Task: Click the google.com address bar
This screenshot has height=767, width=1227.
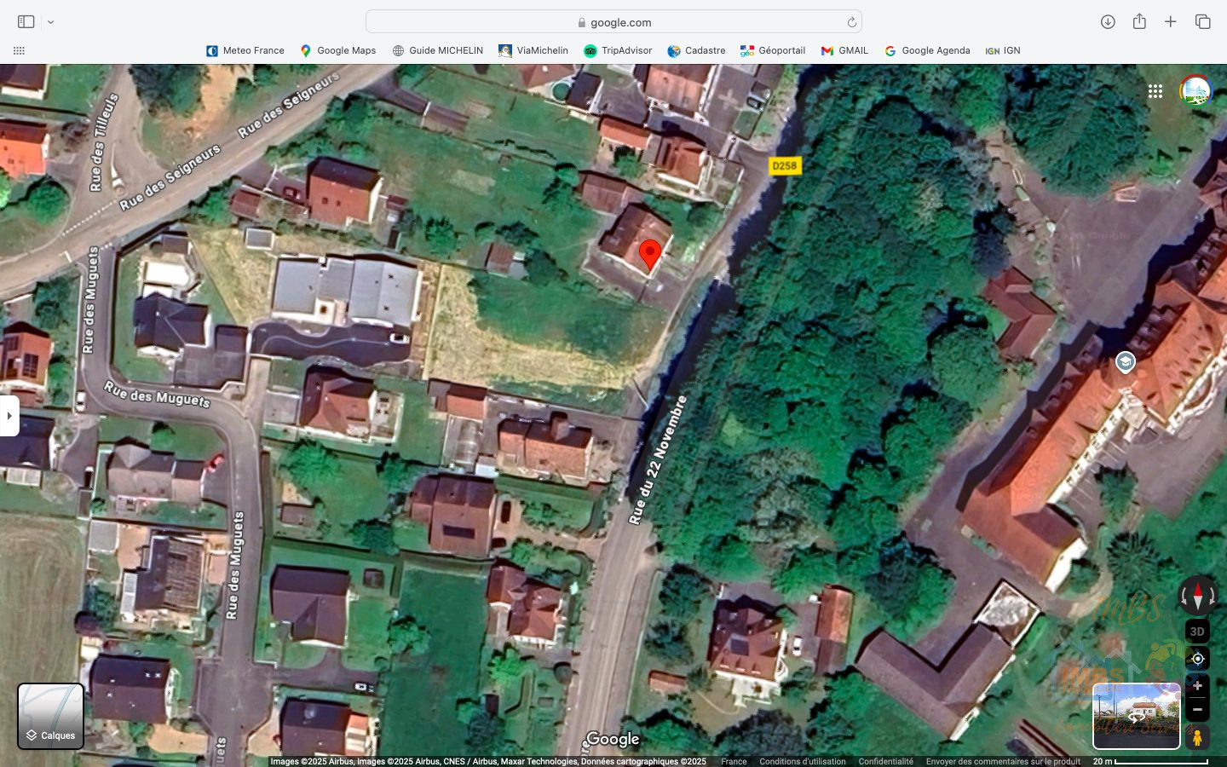Action: point(613,22)
